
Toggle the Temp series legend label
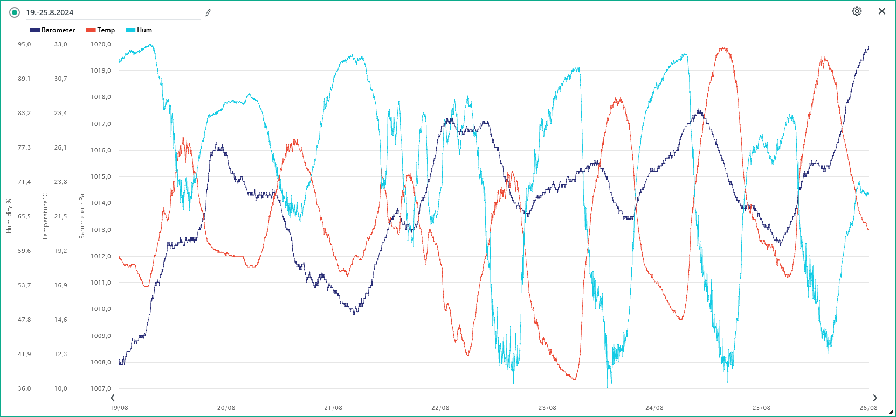click(106, 30)
